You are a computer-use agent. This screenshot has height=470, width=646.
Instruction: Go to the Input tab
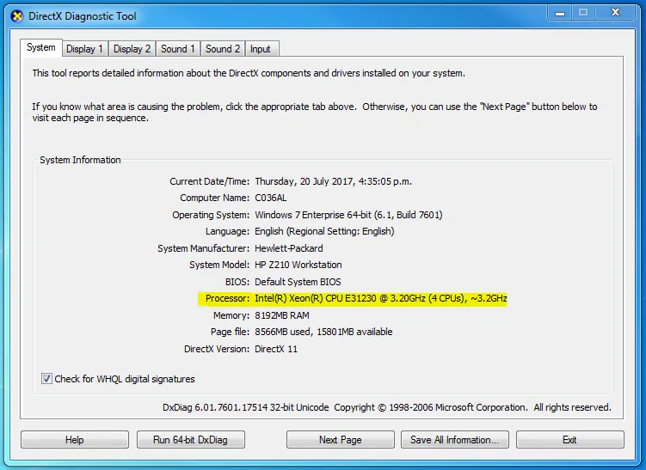point(261,49)
